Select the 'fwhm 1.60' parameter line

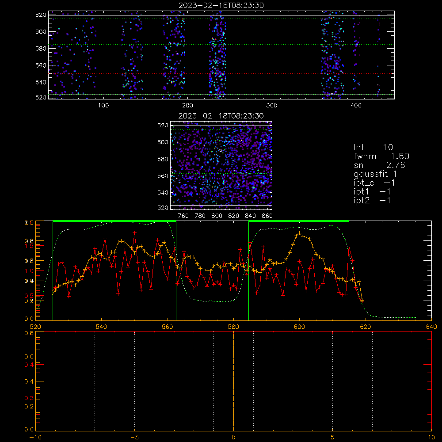click(x=381, y=156)
